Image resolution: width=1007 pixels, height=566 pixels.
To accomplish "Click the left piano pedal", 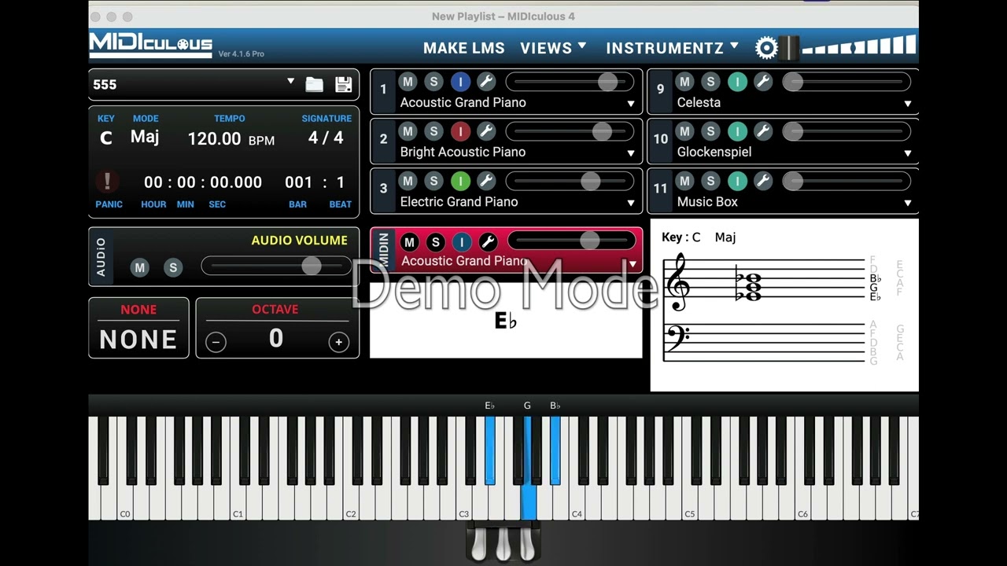I will pyautogui.click(x=479, y=542).
